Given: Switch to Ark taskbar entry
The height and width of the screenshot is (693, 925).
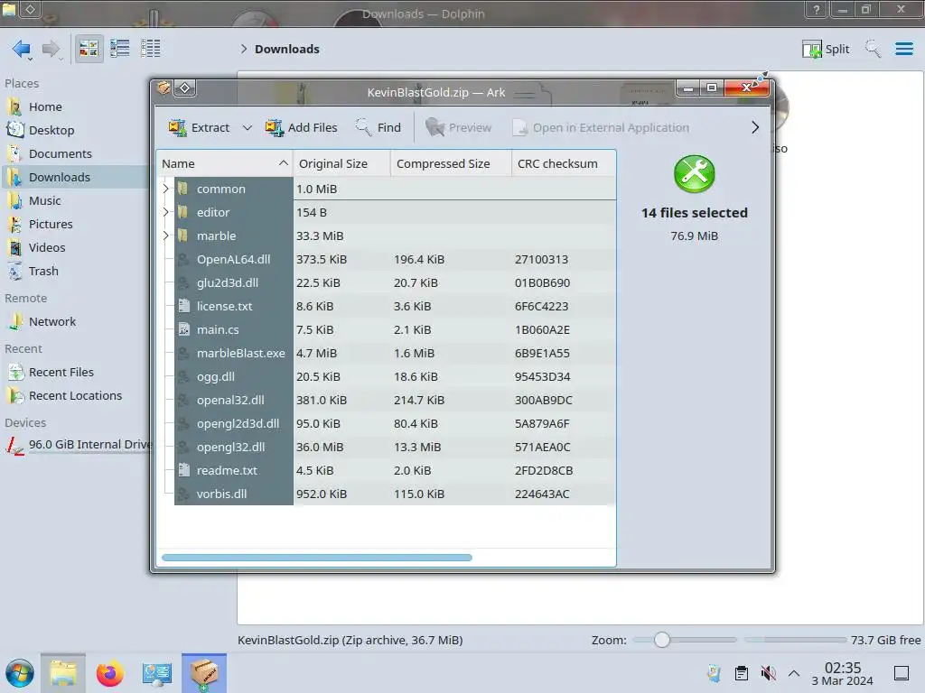Looking at the screenshot, I should tap(204, 673).
